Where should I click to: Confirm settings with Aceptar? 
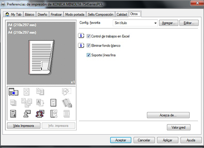tap(121, 140)
